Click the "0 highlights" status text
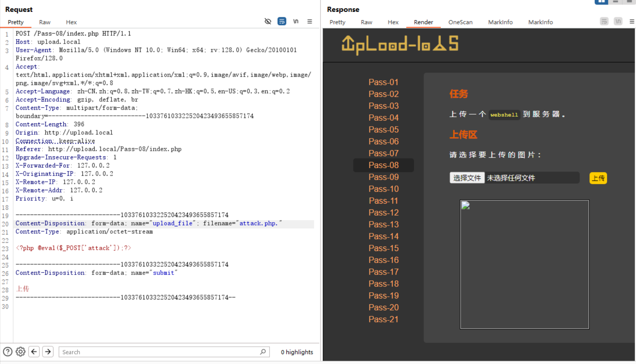 297,352
